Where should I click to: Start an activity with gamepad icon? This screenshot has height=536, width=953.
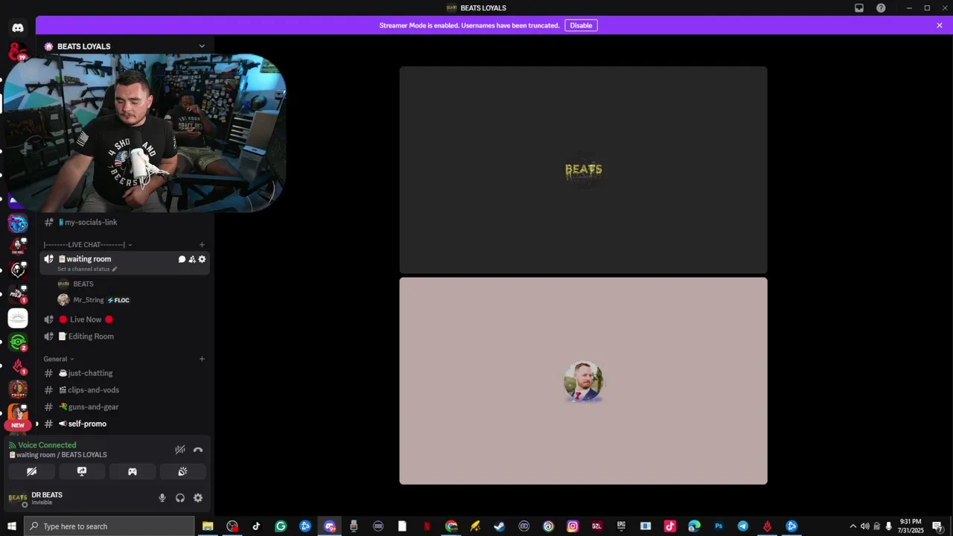tap(133, 471)
